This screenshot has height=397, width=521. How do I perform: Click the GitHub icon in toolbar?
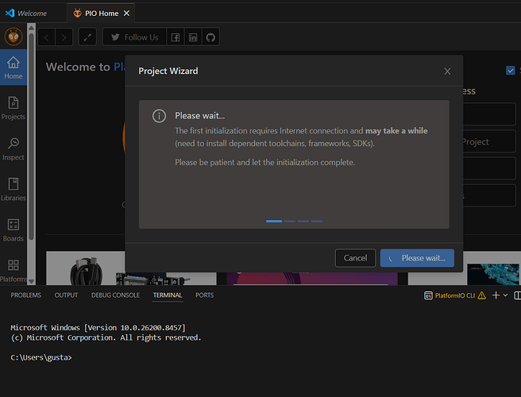click(210, 37)
